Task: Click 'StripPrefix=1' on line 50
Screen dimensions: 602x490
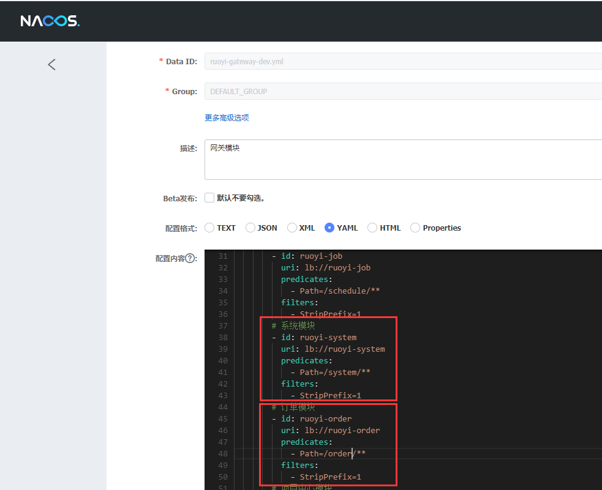Action: [331, 477]
